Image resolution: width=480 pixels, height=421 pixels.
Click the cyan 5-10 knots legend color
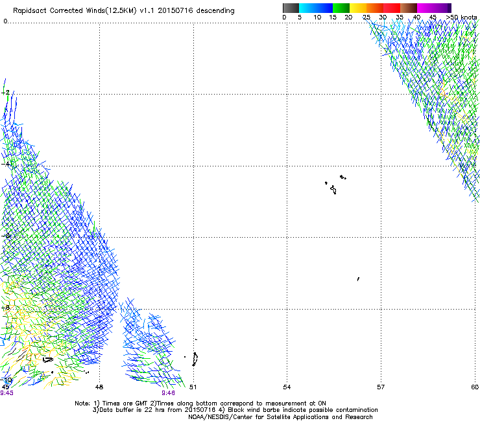click(307, 8)
